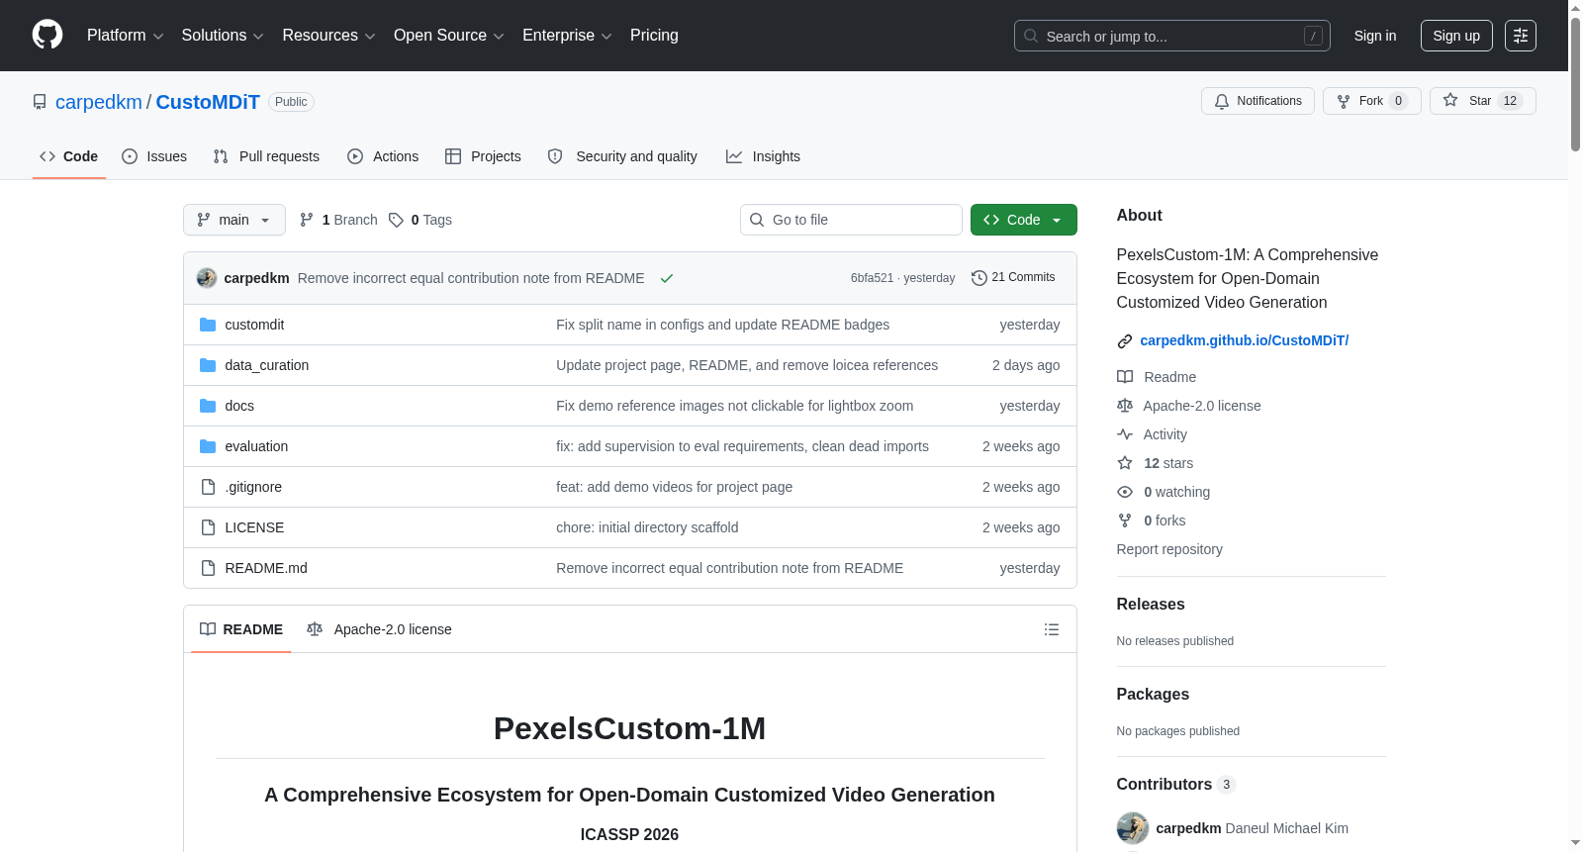The width and height of the screenshot is (1583, 852).
Task: Expand the Open Source menu
Action: click(x=449, y=36)
